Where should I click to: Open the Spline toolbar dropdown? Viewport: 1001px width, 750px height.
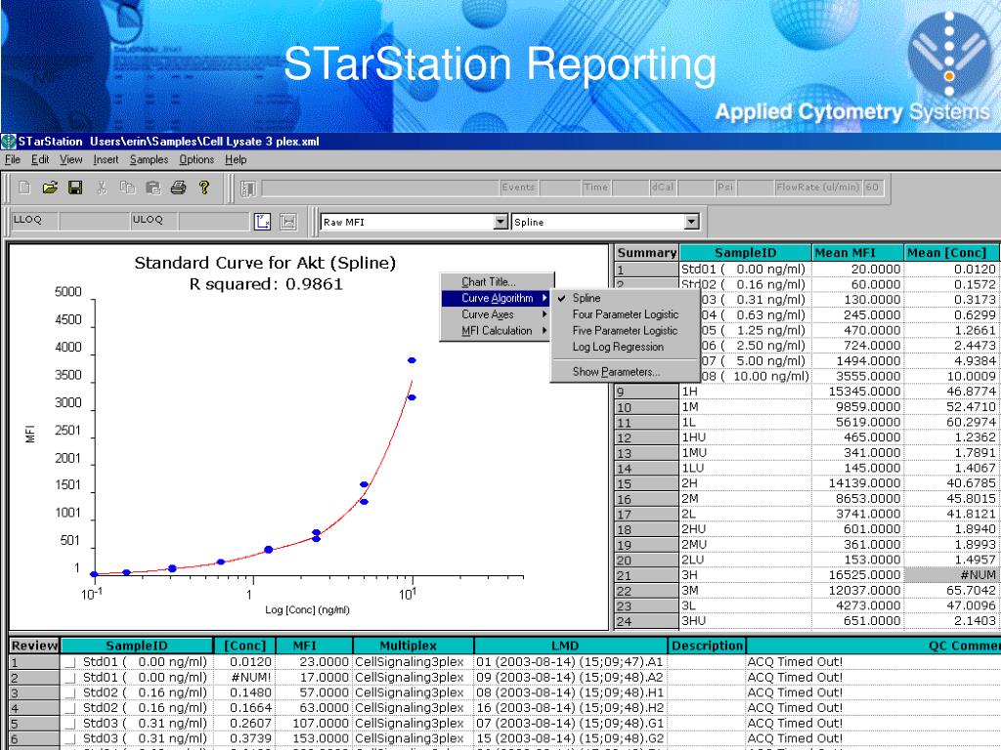691,222
